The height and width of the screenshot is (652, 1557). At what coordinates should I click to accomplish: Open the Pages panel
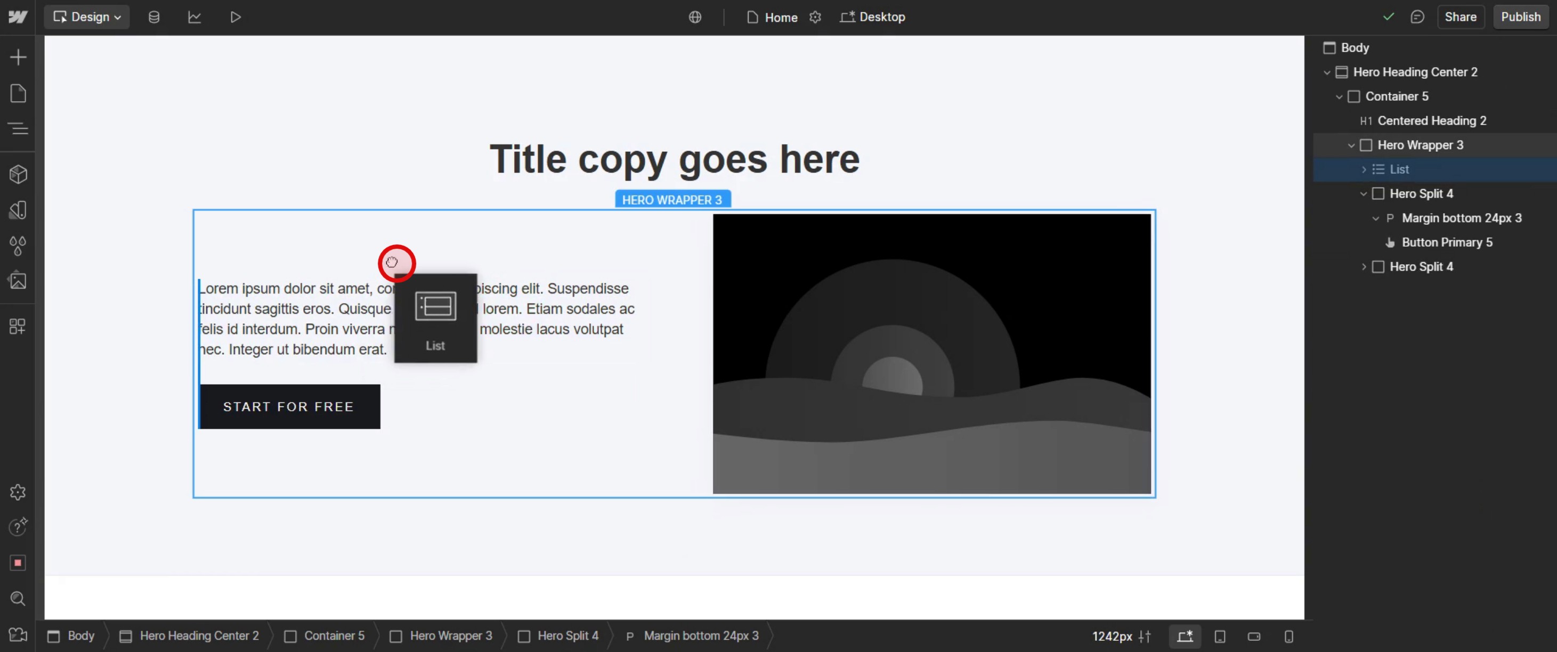pyautogui.click(x=18, y=94)
